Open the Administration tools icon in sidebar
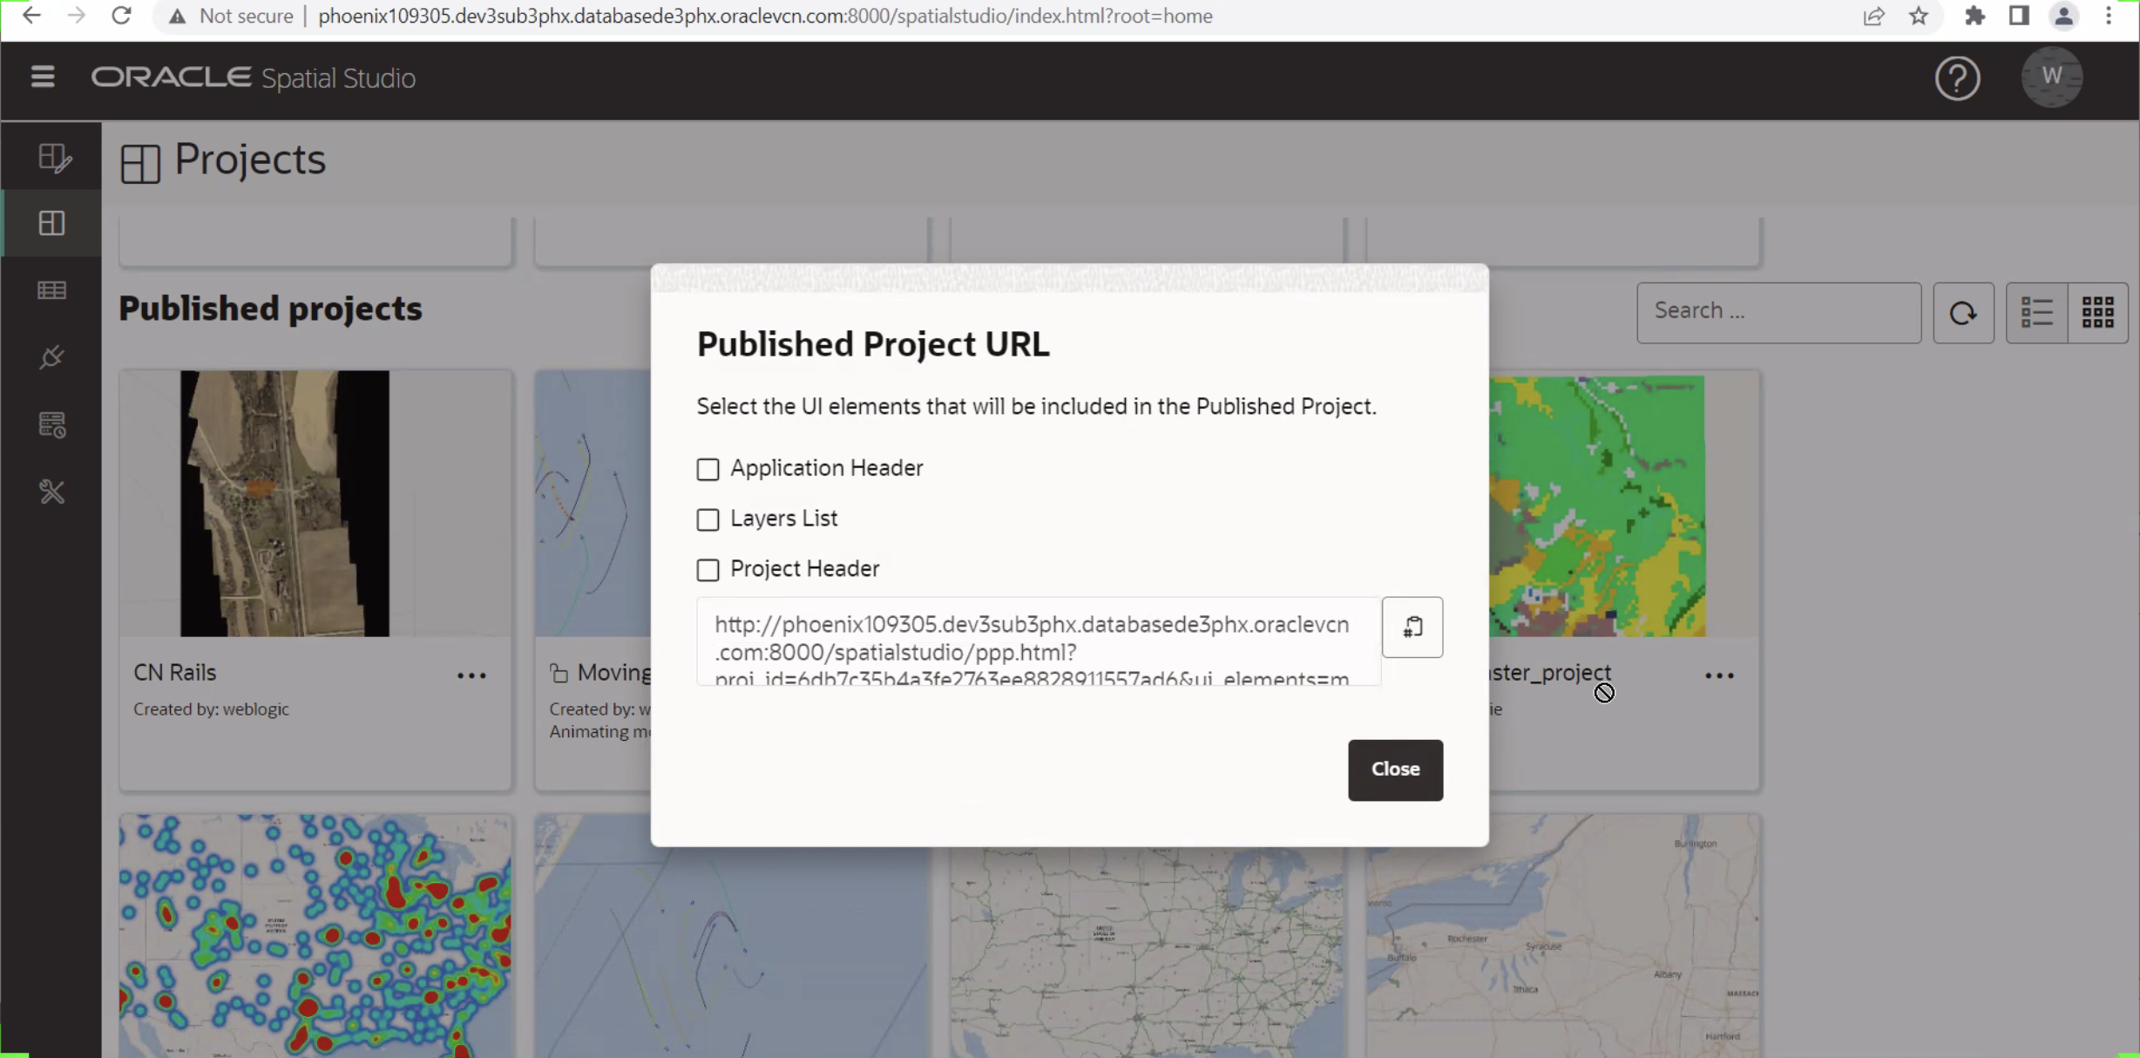Image resolution: width=2140 pixels, height=1058 pixels. (x=51, y=492)
